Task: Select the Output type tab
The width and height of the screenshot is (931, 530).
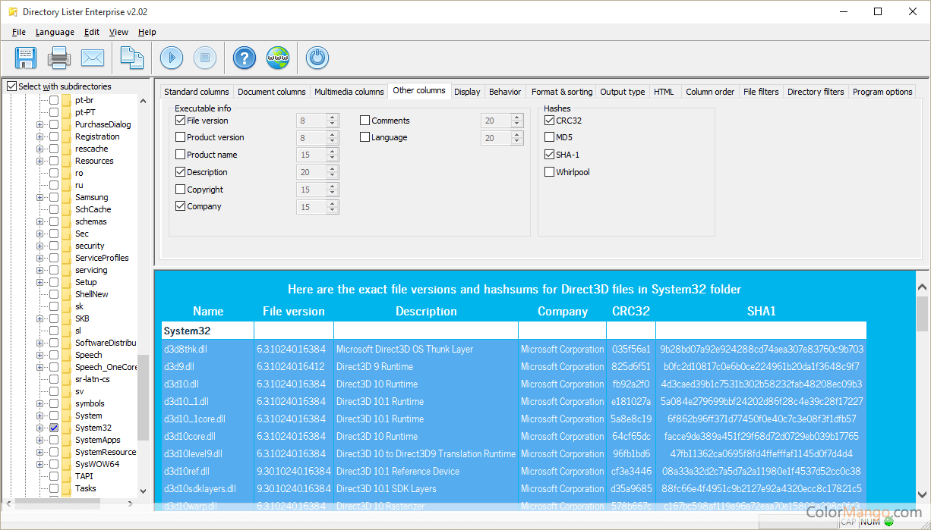Action: [x=622, y=92]
